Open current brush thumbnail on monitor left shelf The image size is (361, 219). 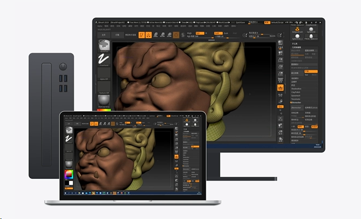(104, 46)
